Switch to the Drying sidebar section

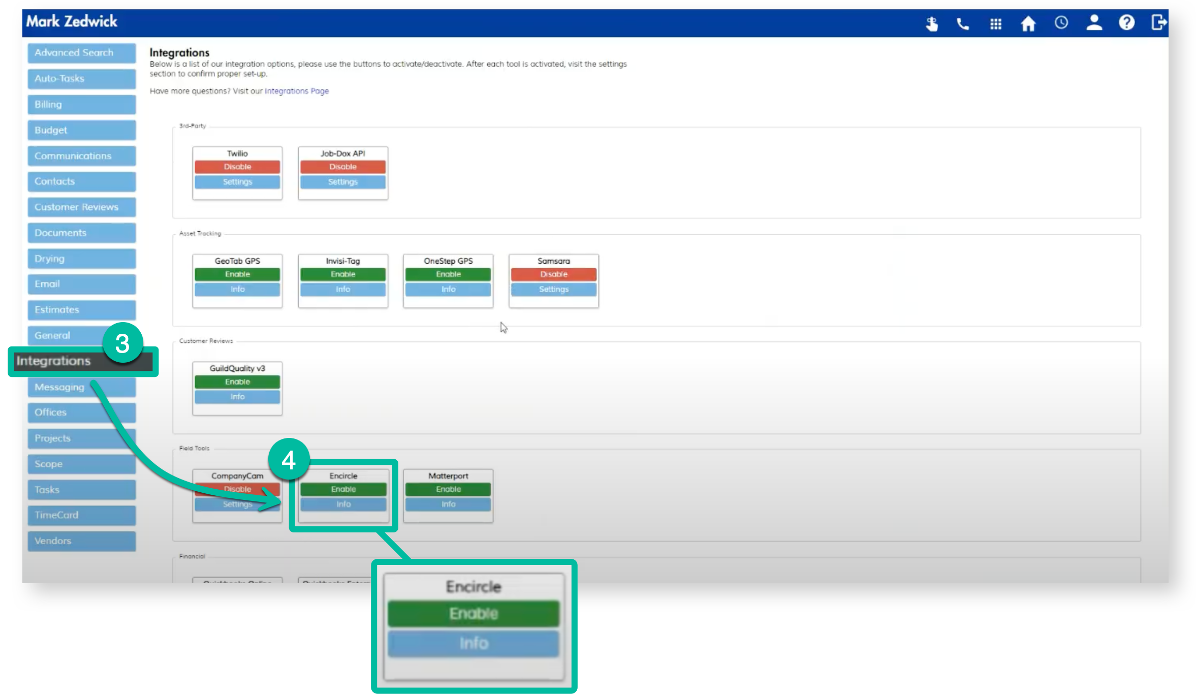(81, 258)
